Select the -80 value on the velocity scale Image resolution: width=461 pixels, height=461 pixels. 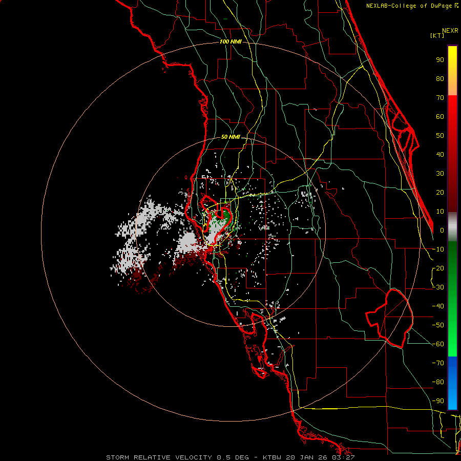pyautogui.click(x=438, y=382)
